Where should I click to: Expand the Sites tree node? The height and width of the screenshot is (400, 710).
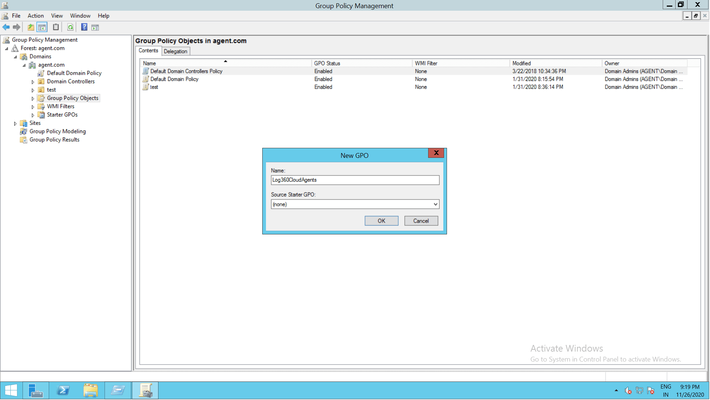[15, 123]
